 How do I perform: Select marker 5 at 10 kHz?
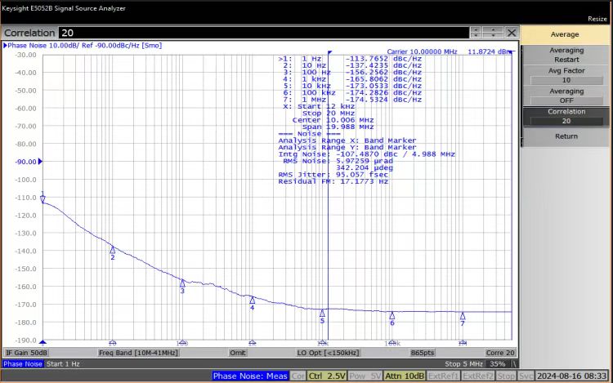[x=322, y=313]
